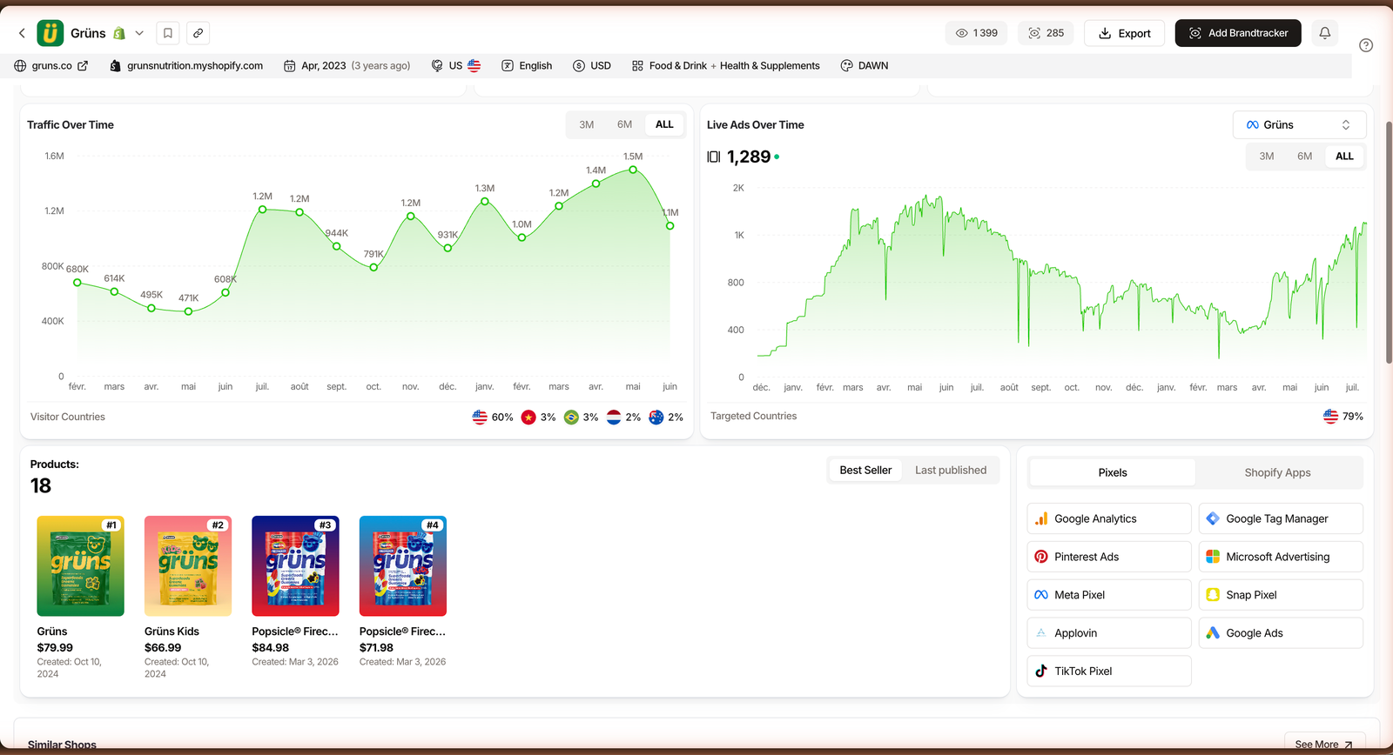Open the #4 Popsicle Firecracker $71.98 product thumbnail
Image resolution: width=1393 pixels, height=755 pixels.
(403, 566)
